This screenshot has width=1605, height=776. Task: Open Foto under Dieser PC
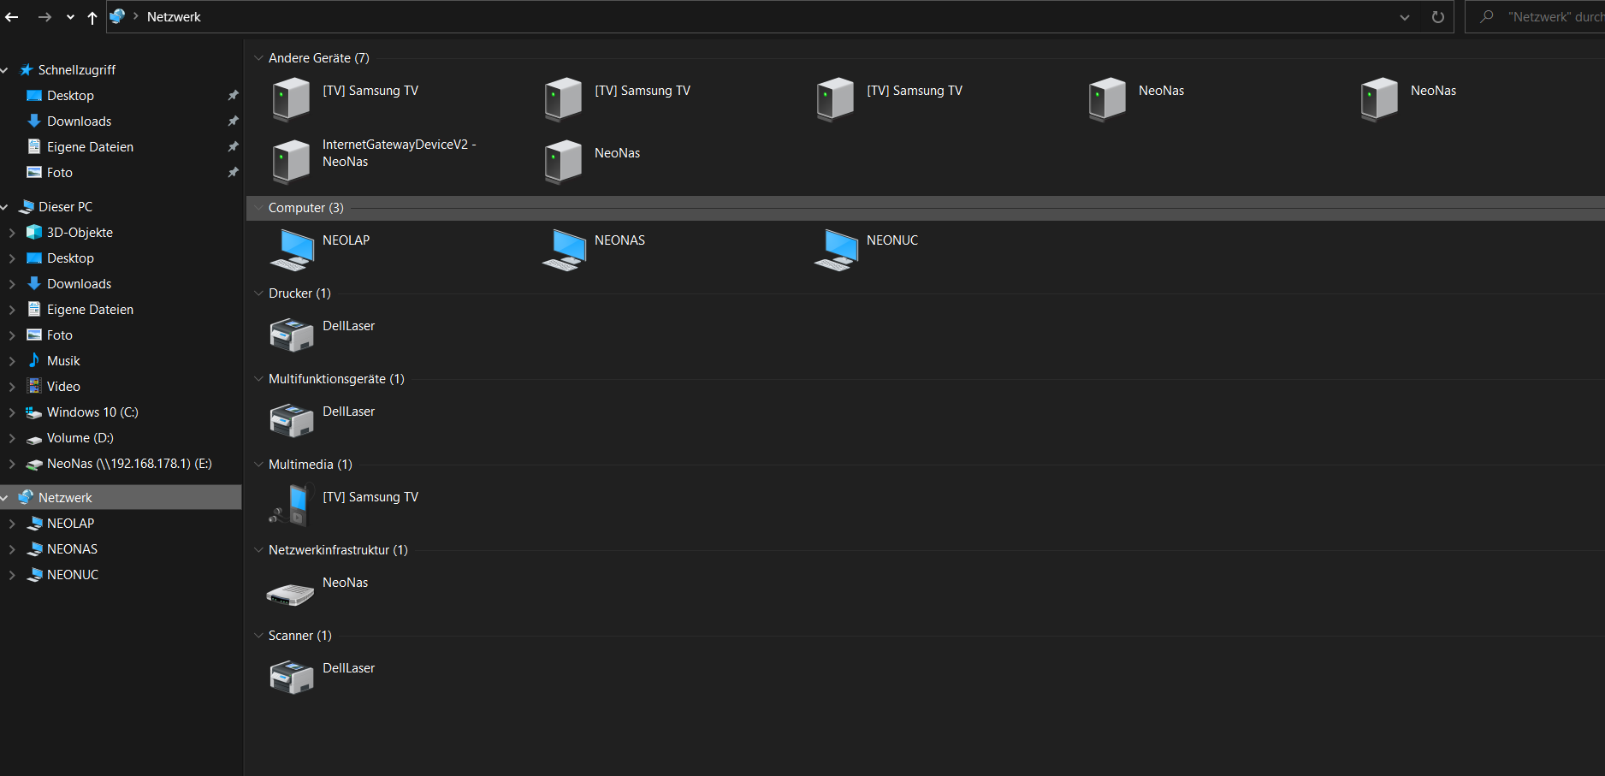click(x=60, y=335)
